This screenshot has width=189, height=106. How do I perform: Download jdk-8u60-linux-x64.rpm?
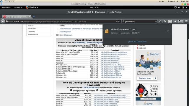click(110, 61)
